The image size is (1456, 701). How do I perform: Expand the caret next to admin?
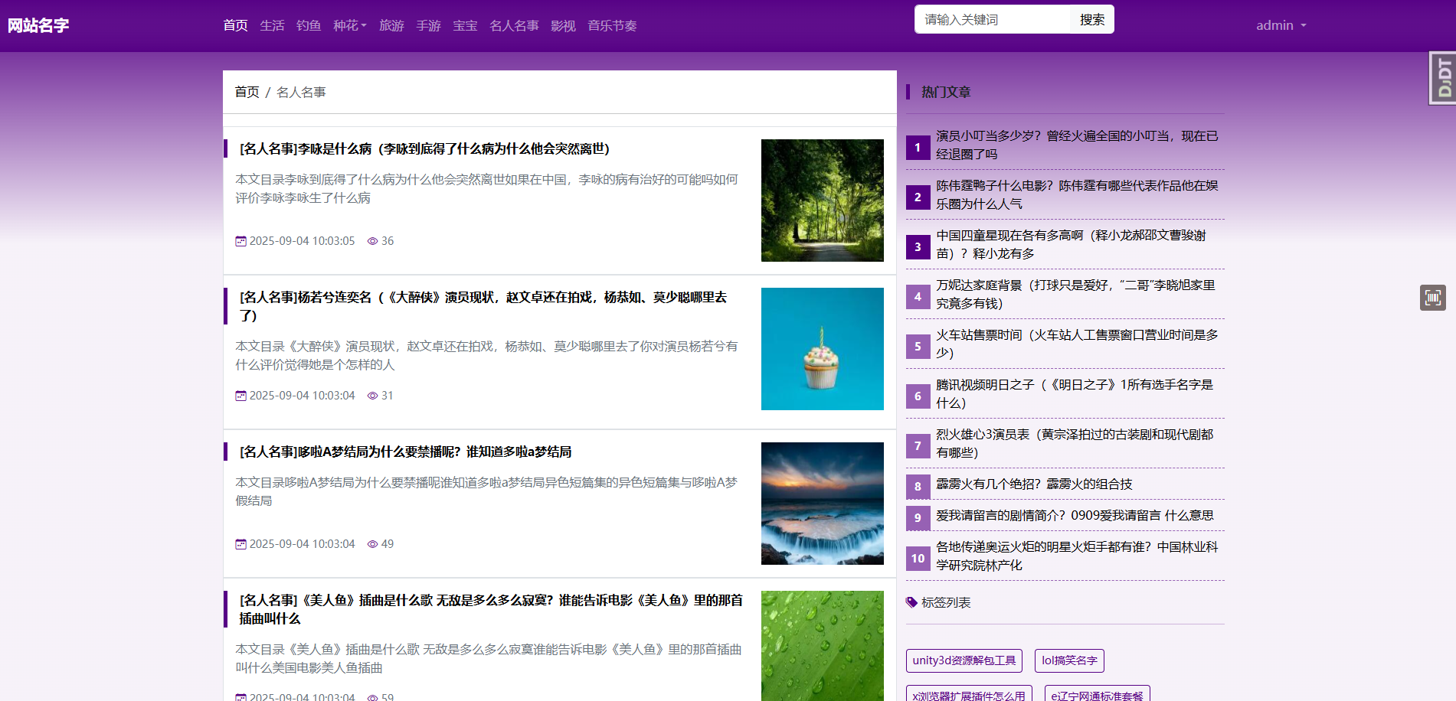point(1304,25)
